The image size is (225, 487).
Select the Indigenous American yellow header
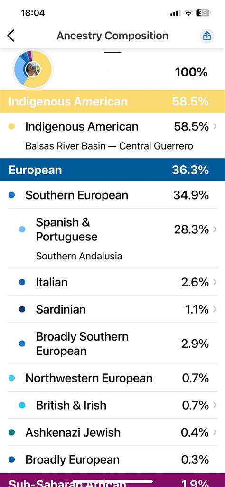point(112,101)
